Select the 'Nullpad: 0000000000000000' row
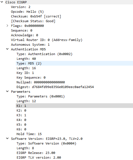133x160 pixels. pyautogui.click(x=41, y=82)
